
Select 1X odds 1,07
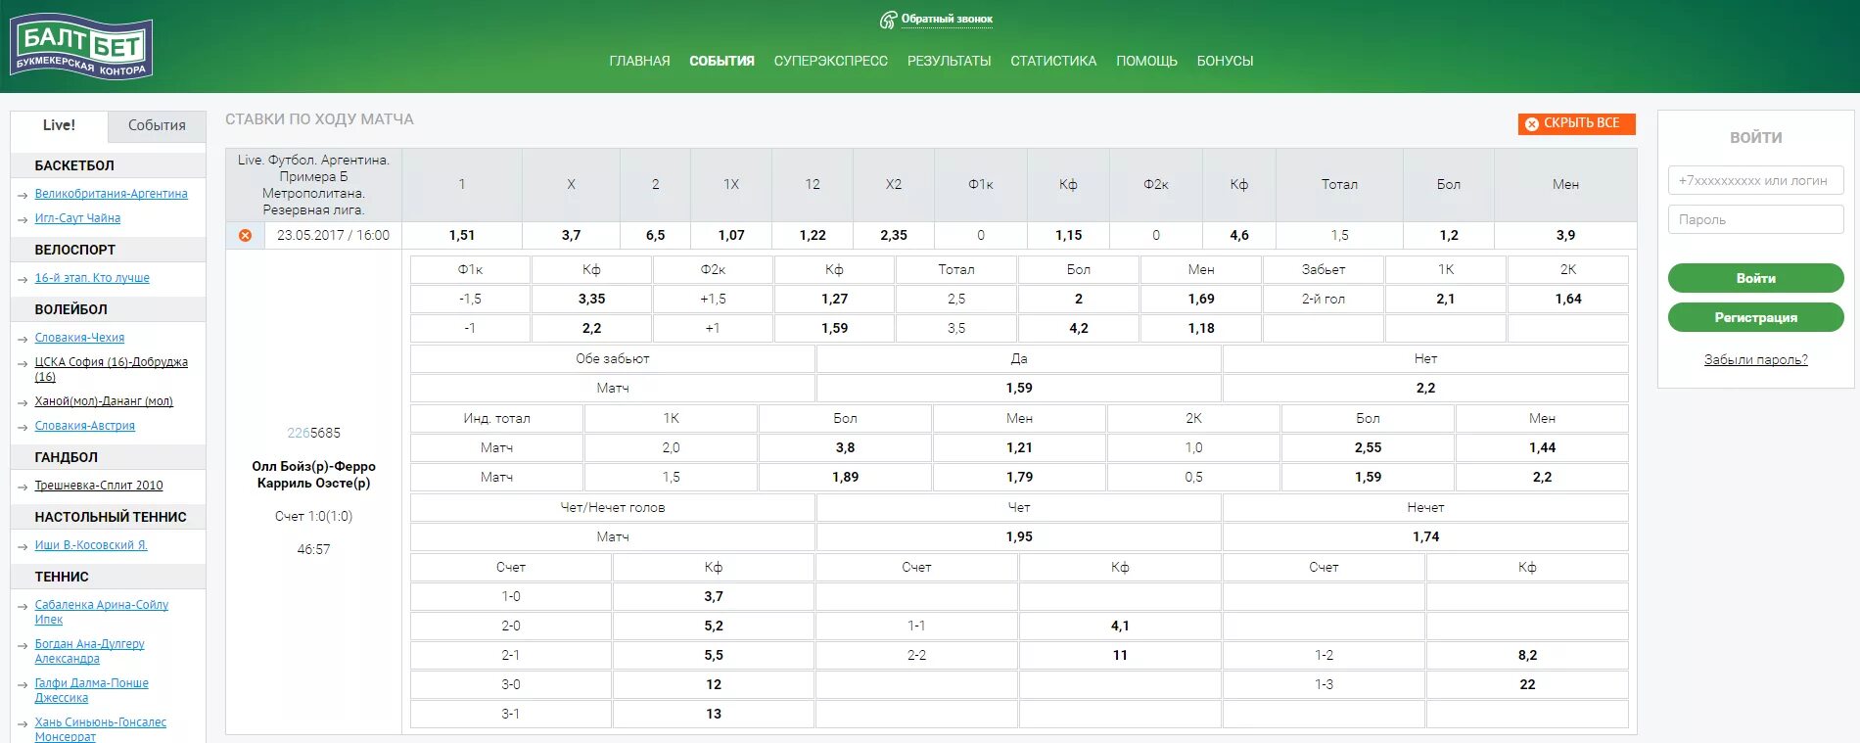click(731, 235)
